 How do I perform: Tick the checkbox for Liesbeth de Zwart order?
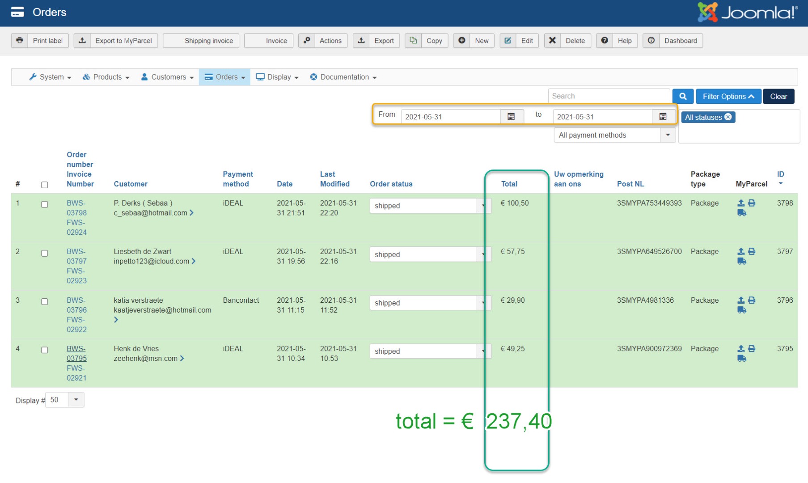click(x=45, y=253)
